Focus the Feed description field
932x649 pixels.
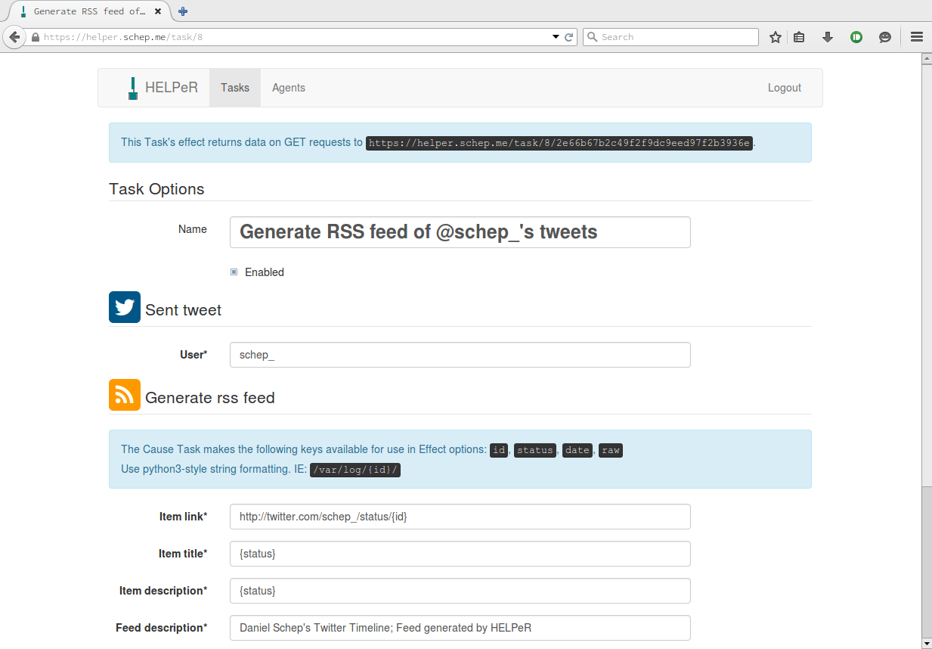pyautogui.click(x=460, y=628)
